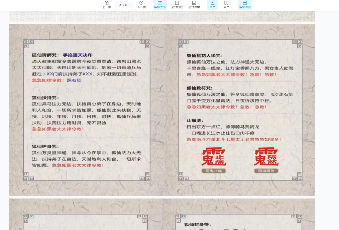Switch to fit page (适合页面)

coord(194,5)
